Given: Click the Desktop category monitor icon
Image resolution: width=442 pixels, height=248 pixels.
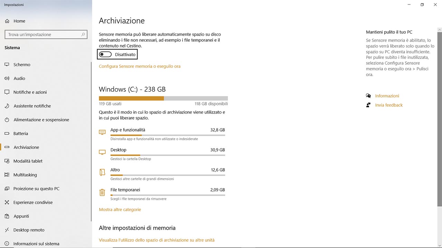Looking at the screenshot, I should 102,152.
